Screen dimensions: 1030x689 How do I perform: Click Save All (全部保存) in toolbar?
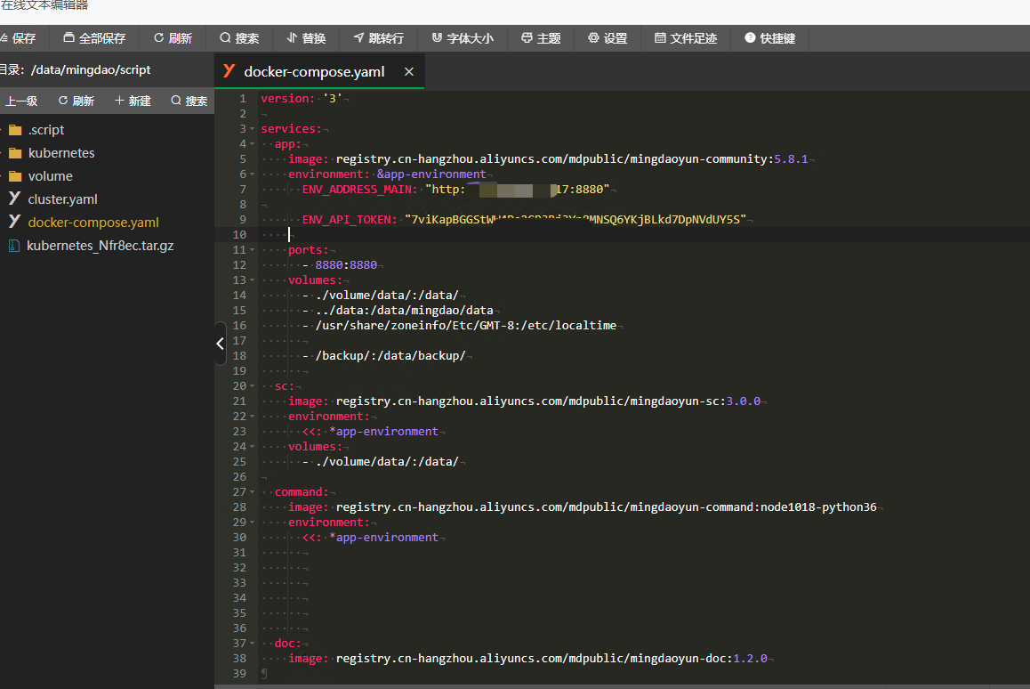click(x=94, y=38)
